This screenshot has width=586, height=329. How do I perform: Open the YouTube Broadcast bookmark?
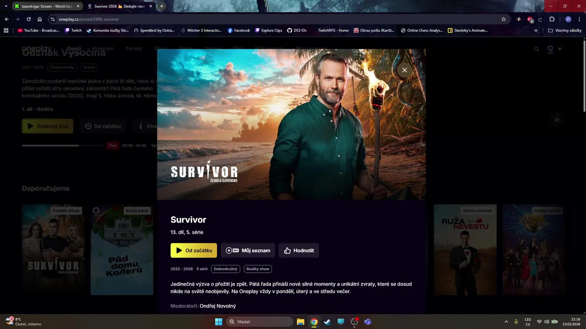coord(38,31)
